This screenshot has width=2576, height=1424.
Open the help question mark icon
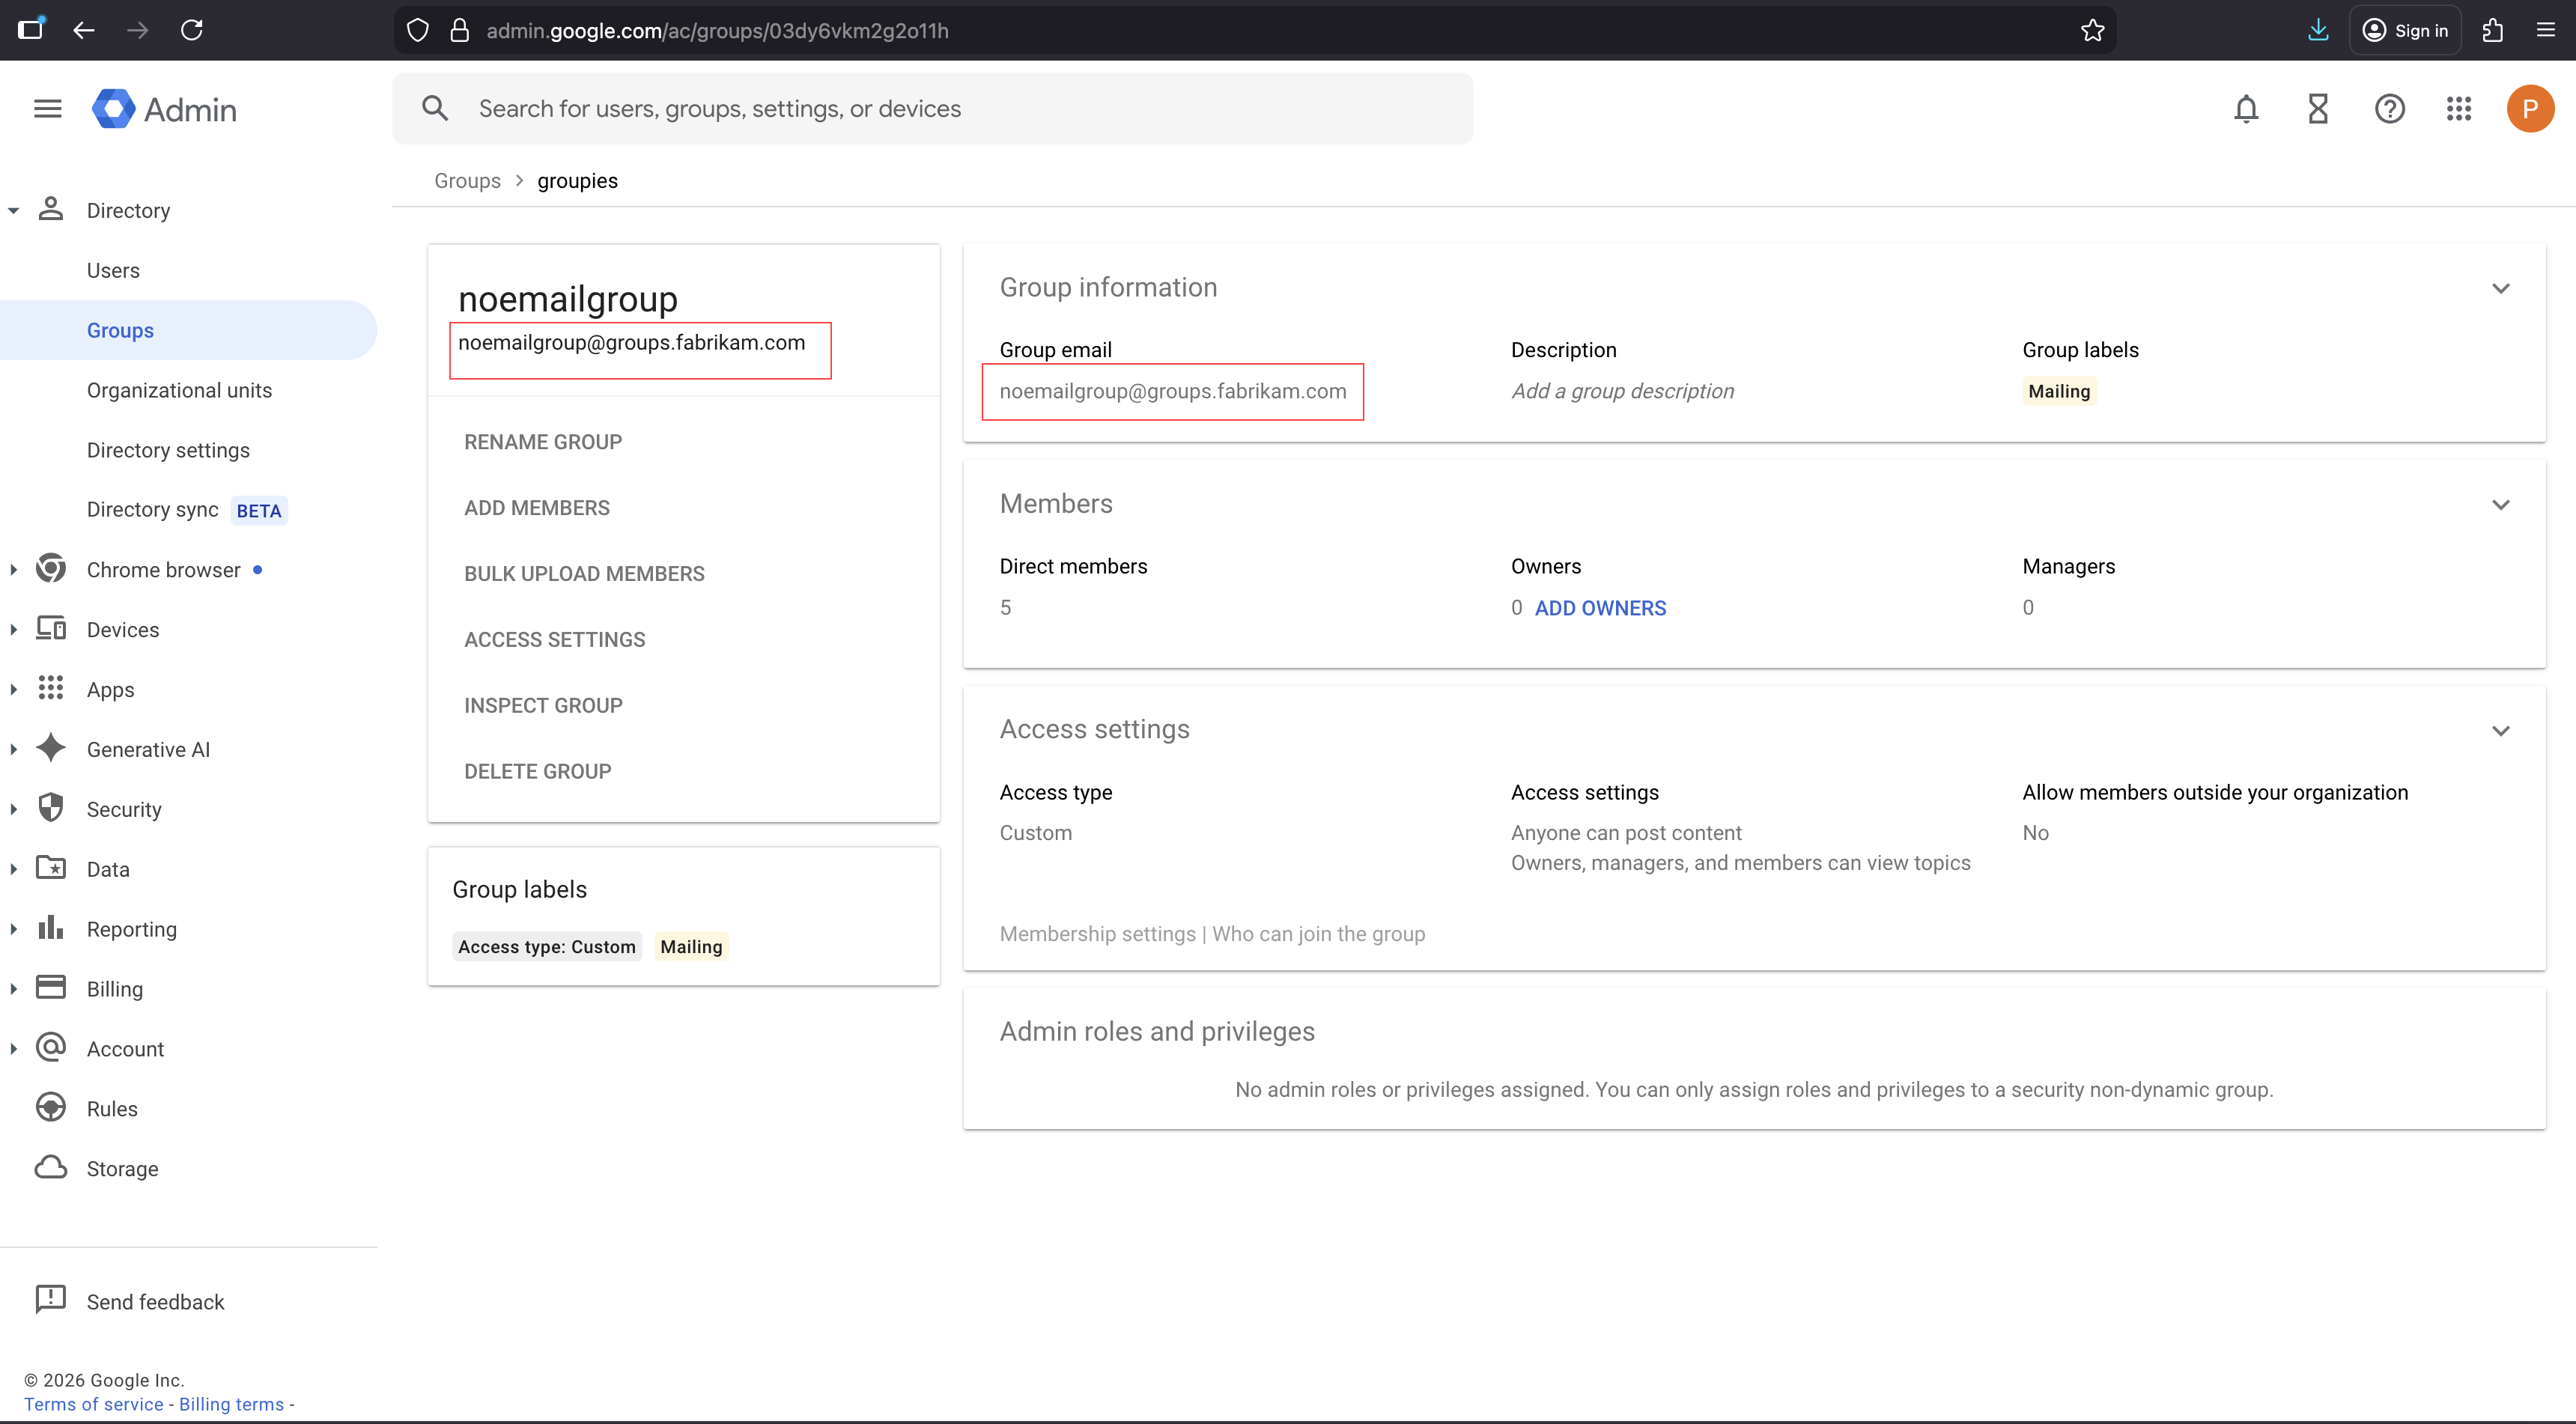pyautogui.click(x=2389, y=108)
